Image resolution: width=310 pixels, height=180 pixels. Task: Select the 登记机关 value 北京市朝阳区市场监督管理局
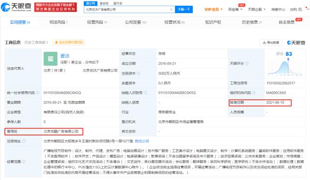pyautogui.click(x=181, y=122)
